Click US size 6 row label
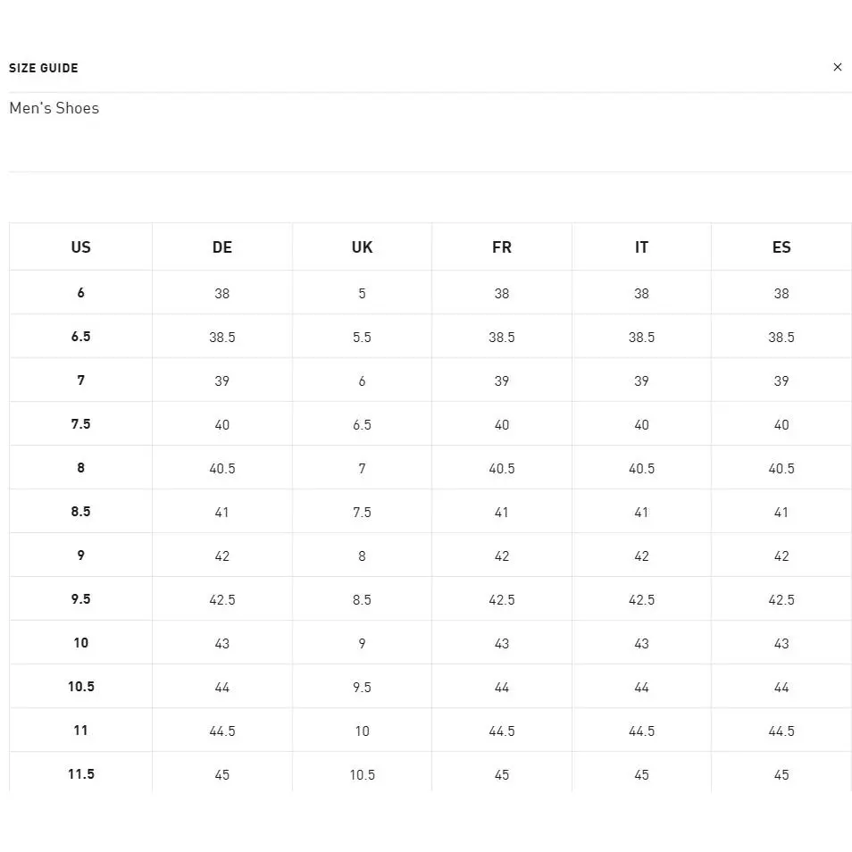 pos(81,293)
